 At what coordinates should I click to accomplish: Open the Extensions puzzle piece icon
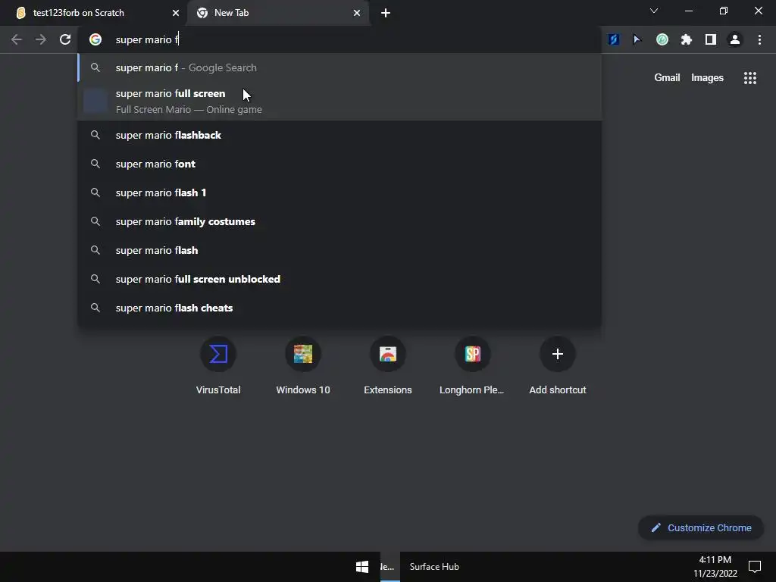click(x=687, y=39)
